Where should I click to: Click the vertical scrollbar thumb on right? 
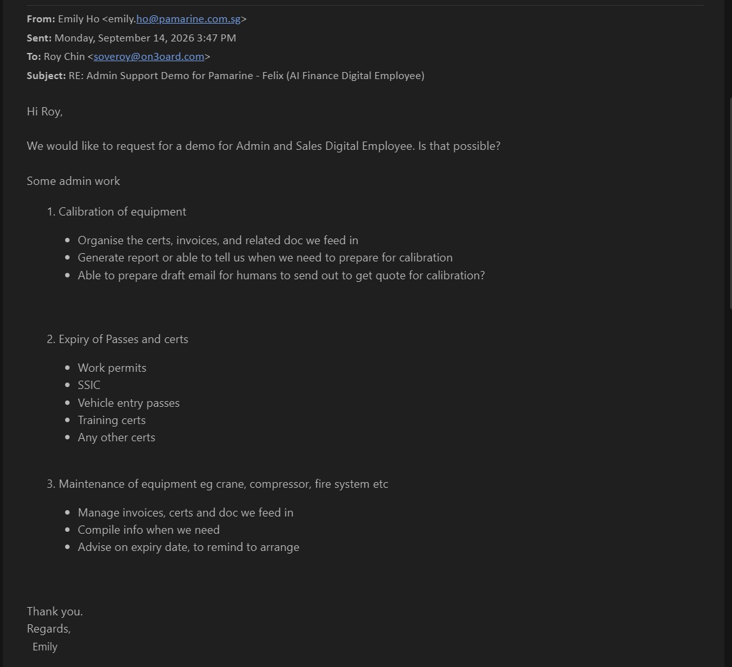730,203
